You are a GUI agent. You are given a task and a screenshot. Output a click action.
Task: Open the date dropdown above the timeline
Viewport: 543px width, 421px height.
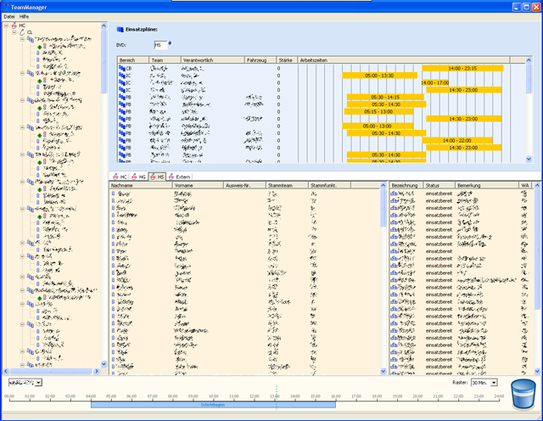click(x=38, y=383)
